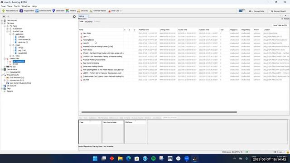Sort by the Name column header

pyautogui.click(x=101, y=30)
